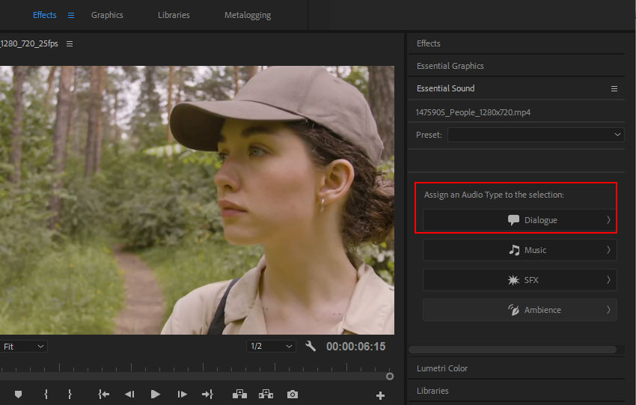Viewport: 636px width, 405px height.
Task: Open the button editor plus icon
Action: [380, 395]
